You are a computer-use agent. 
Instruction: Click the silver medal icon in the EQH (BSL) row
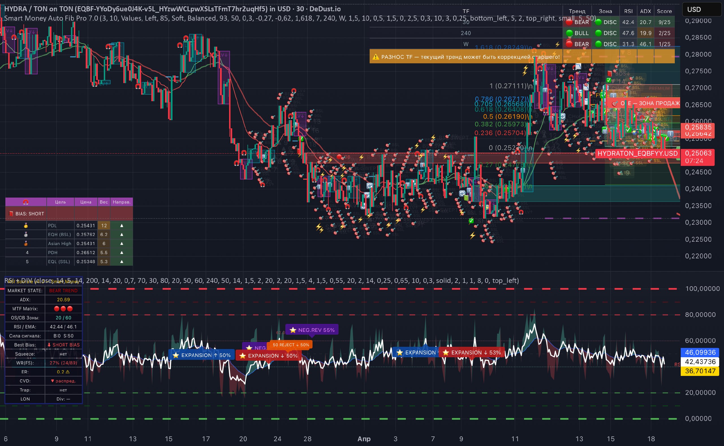click(x=26, y=235)
